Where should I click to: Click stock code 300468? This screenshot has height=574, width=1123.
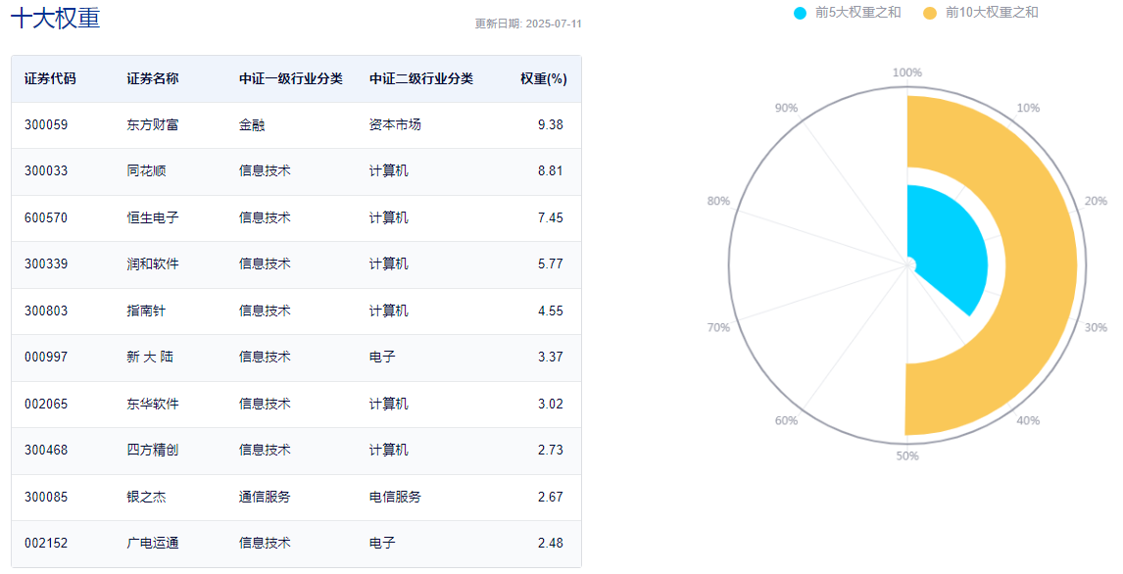pos(46,451)
